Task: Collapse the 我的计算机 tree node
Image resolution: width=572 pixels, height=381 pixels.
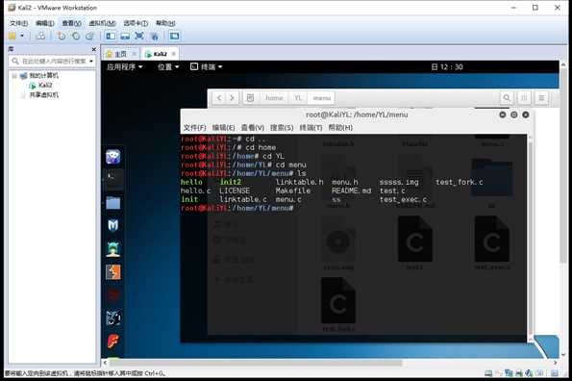Action: tap(14, 76)
